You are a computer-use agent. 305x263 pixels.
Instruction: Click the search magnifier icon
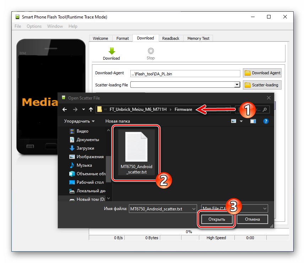[265, 109]
